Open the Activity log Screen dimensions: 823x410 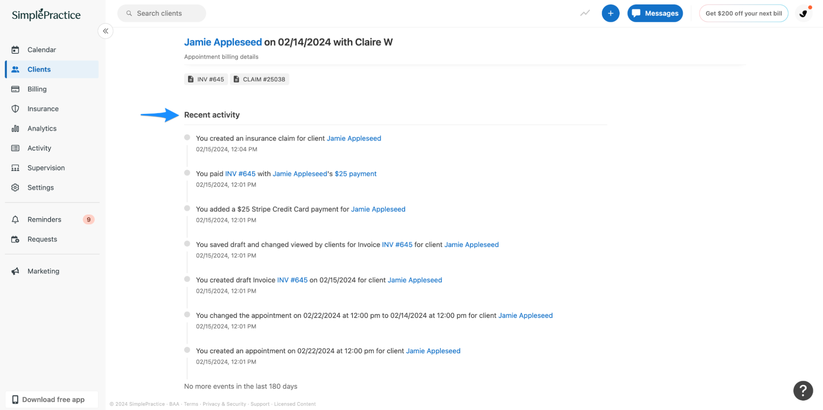click(39, 148)
